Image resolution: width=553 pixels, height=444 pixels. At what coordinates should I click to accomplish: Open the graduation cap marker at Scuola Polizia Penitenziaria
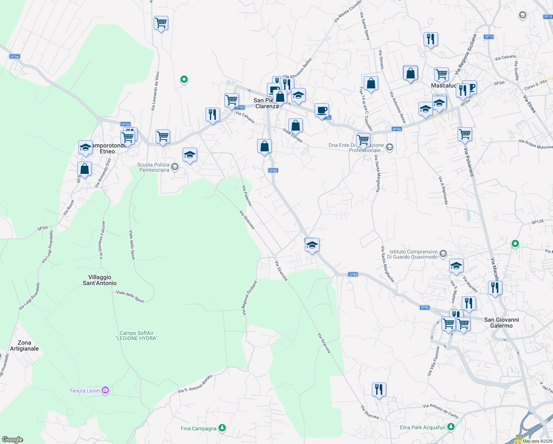190,155
